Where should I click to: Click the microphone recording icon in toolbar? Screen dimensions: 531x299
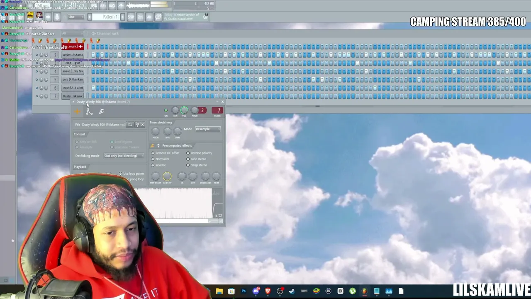coord(57,17)
